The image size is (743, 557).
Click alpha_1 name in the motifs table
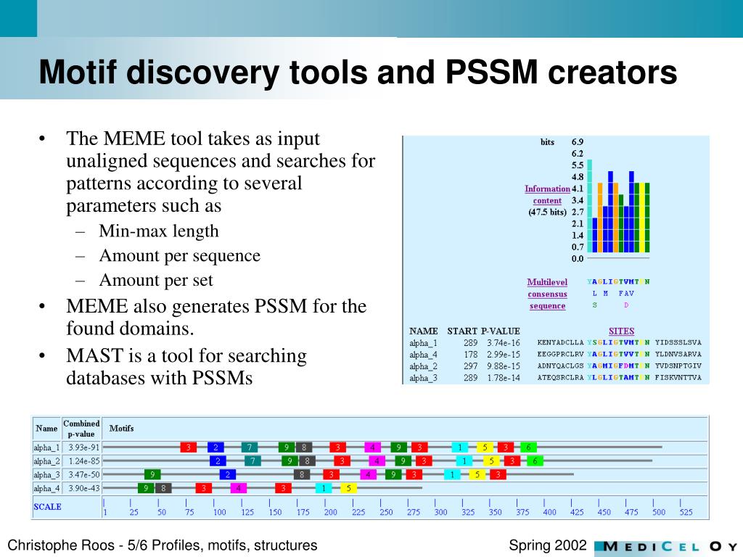(x=46, y=447)
